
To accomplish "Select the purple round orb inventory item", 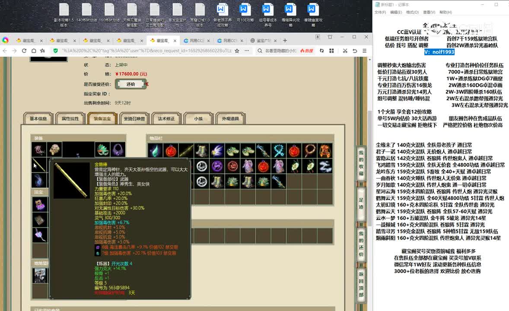I will [x=217, y=166].
